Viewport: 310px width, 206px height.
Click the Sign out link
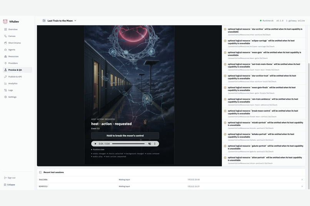(12, 178)
